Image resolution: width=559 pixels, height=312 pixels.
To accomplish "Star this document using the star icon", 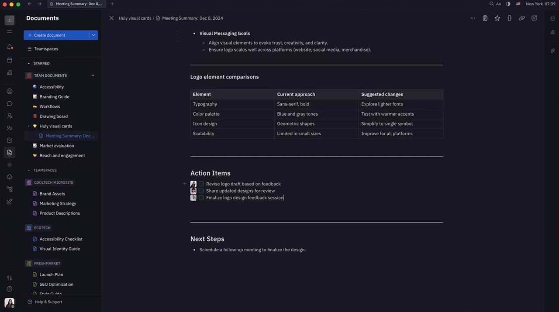I will [x=497, y=18].
